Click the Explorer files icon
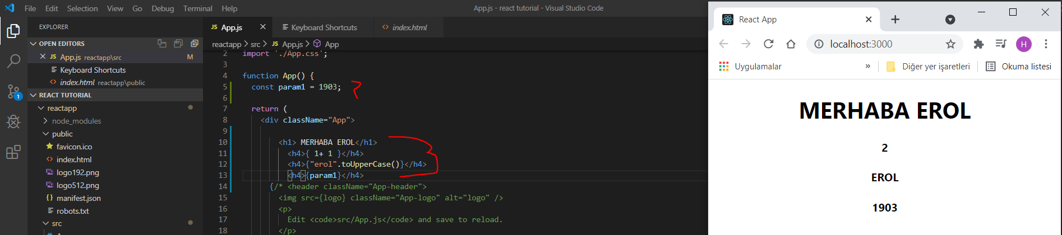 pyautogui.click(x=13, y=31)
